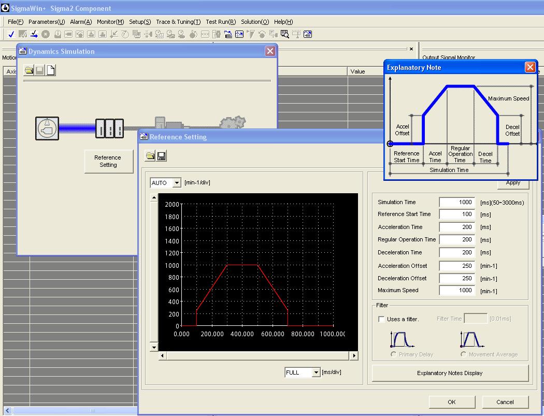Click the open folder icon in Dynamics Simulation
This screenshot has width=544, height=416.
pos(29,70)
